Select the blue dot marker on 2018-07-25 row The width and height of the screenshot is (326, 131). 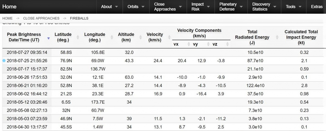(x=4, y=61)
